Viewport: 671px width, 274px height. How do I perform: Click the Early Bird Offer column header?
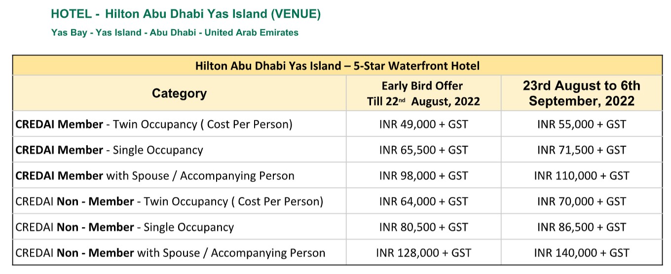(x=423, y=94)
